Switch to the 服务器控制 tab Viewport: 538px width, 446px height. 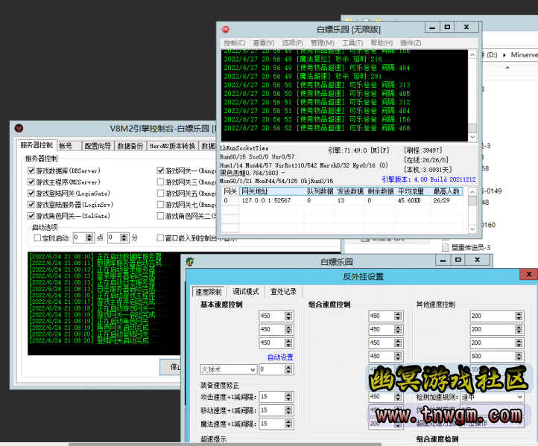36,145
